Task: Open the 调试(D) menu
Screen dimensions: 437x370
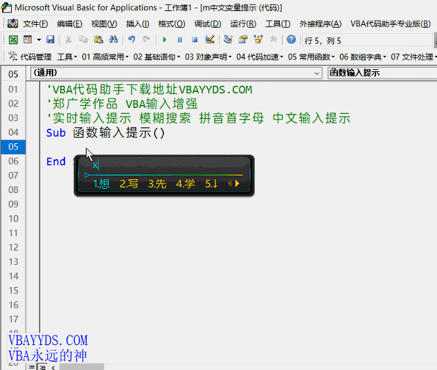Action: click(208, 24)
